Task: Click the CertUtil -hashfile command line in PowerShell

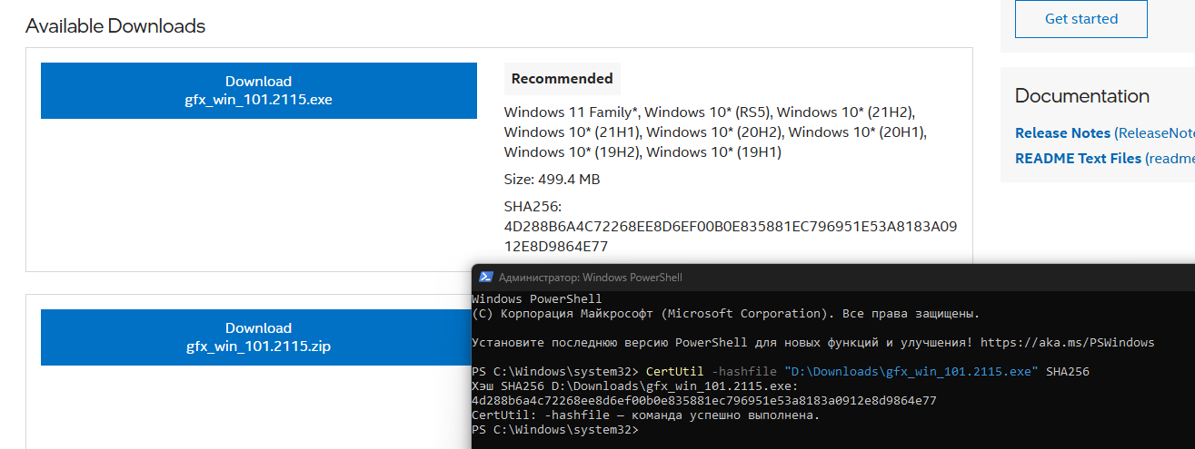Action: point(781,372)
